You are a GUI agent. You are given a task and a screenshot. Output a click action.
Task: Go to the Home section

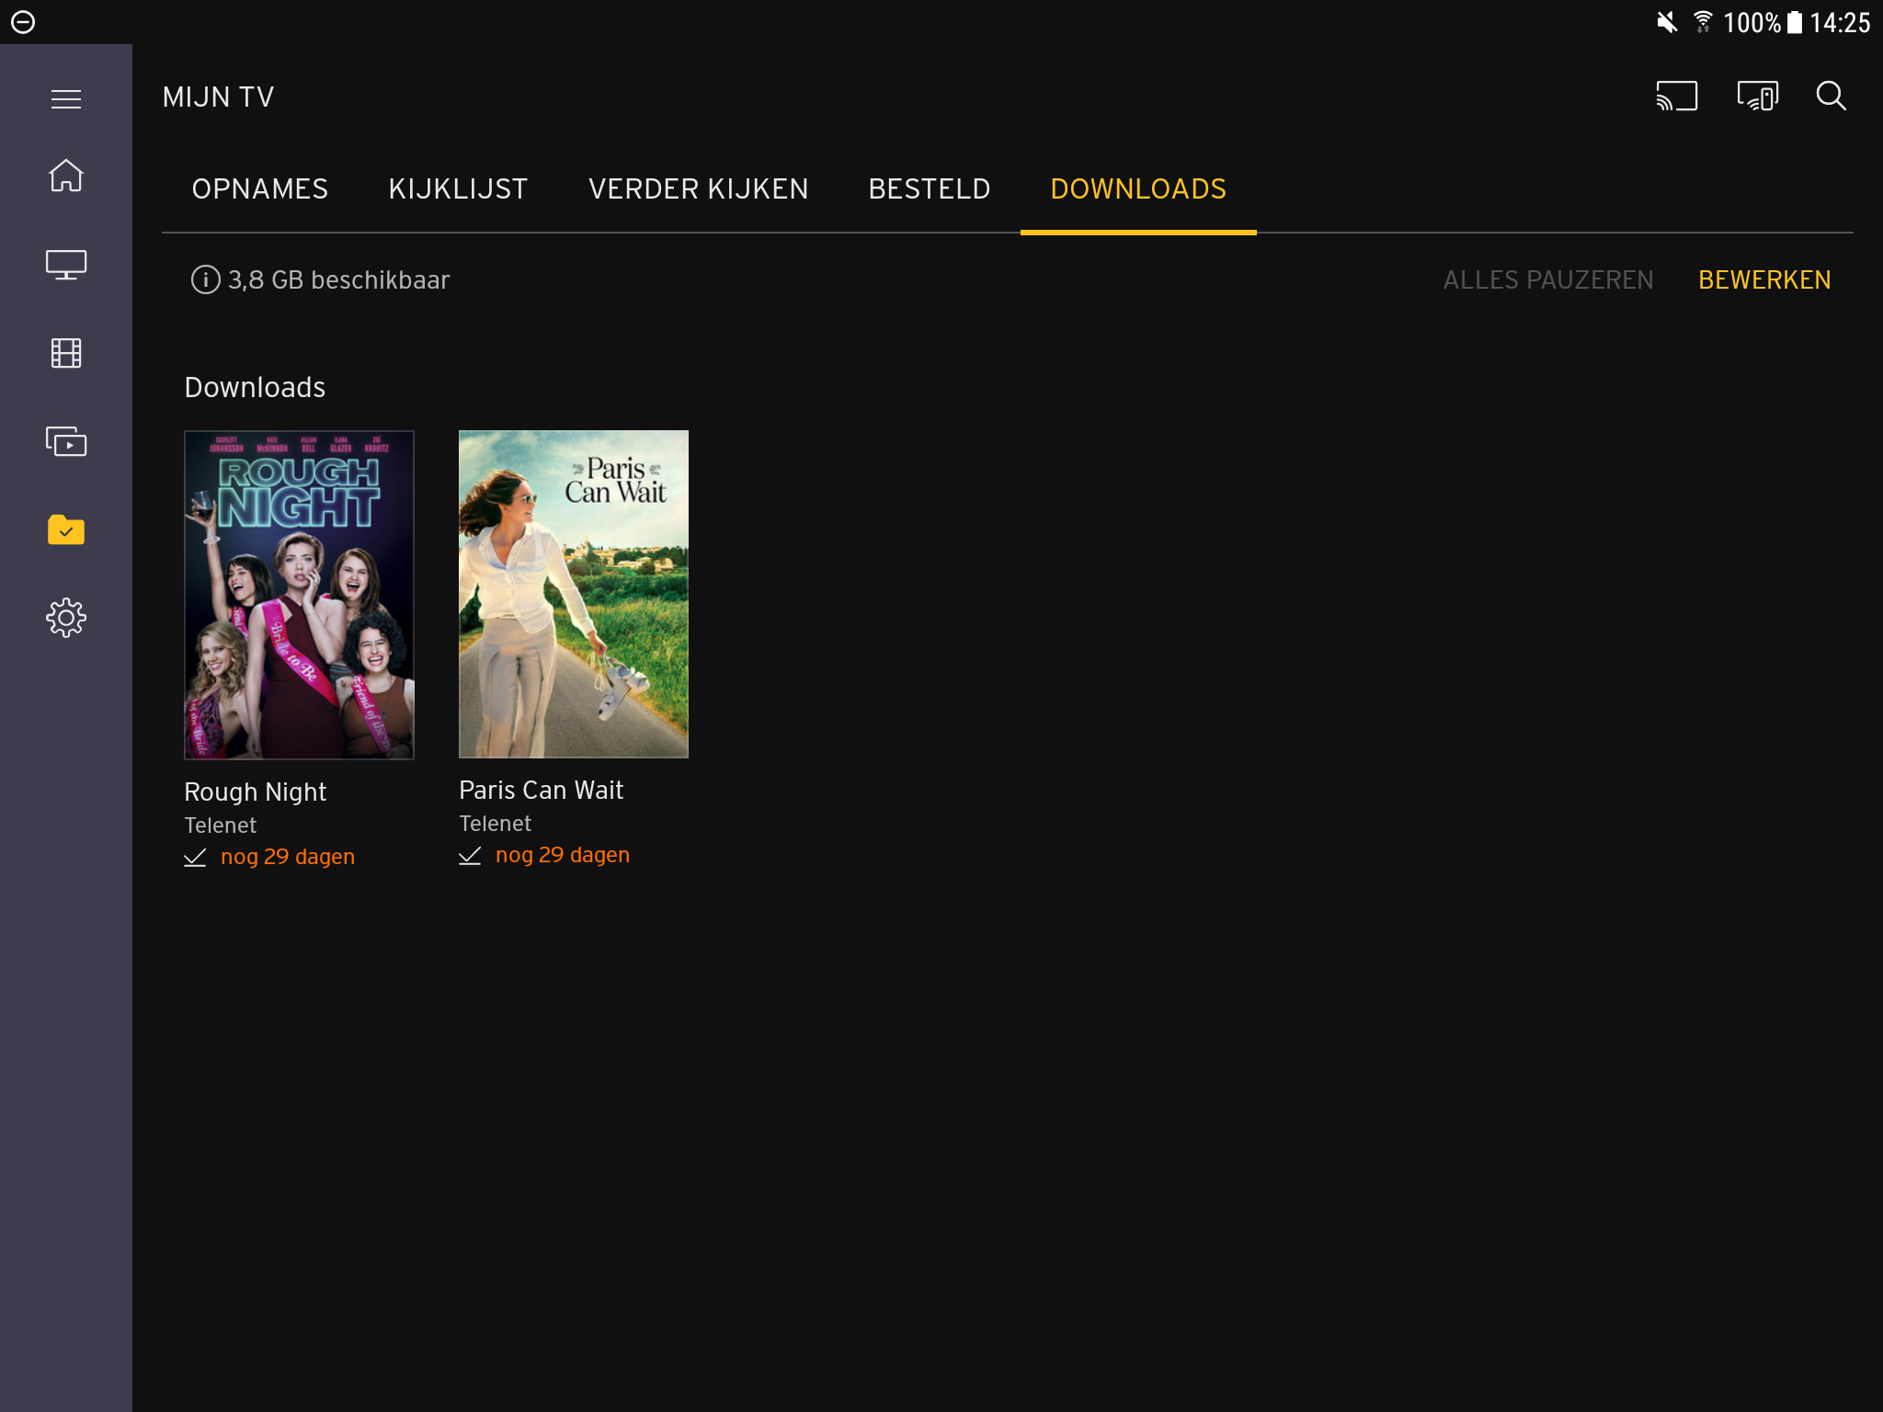point(65,176)
